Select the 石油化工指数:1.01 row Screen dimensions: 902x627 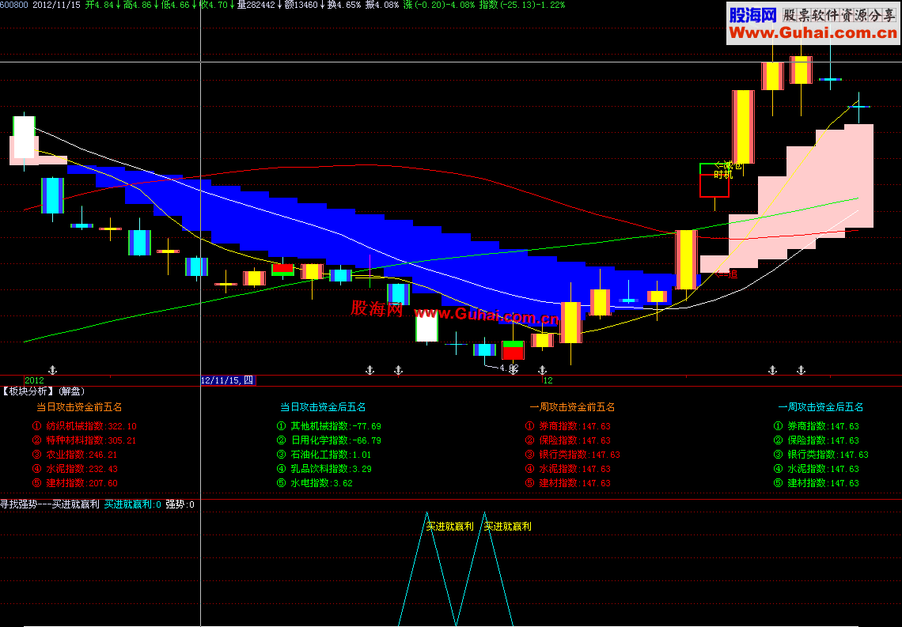pyautogui.click(x=324, y=455)
